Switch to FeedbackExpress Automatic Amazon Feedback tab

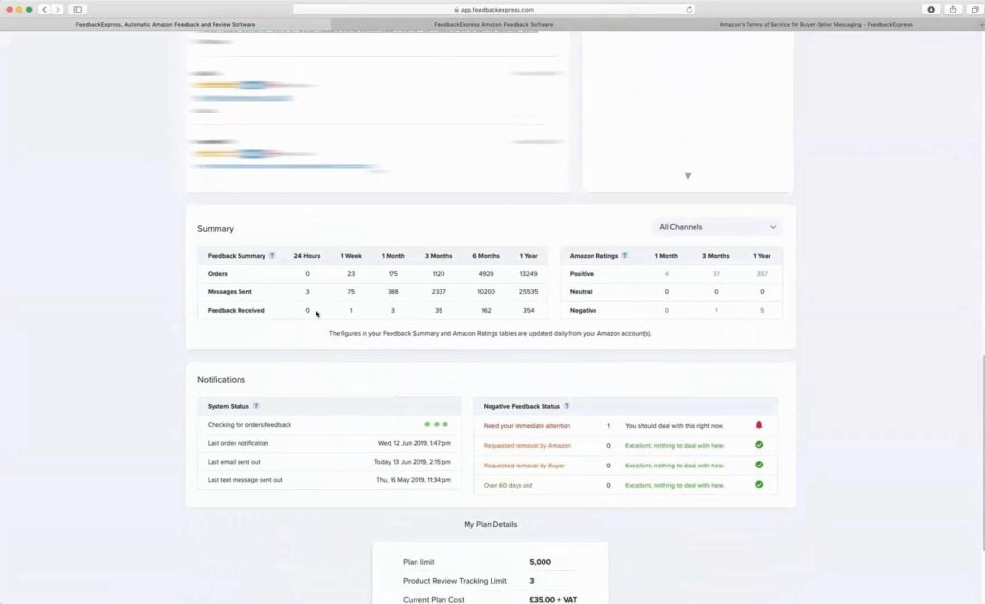click(x=165, y=24)
